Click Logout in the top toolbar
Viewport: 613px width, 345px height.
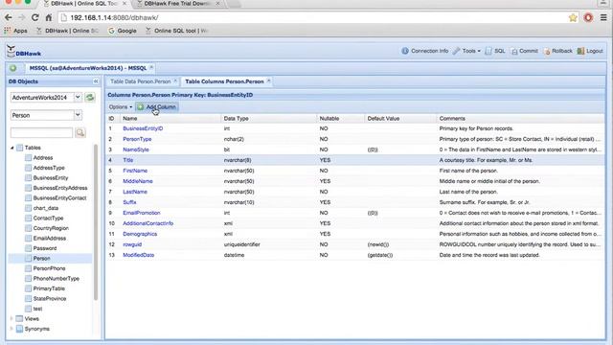(x=590, y=51)
